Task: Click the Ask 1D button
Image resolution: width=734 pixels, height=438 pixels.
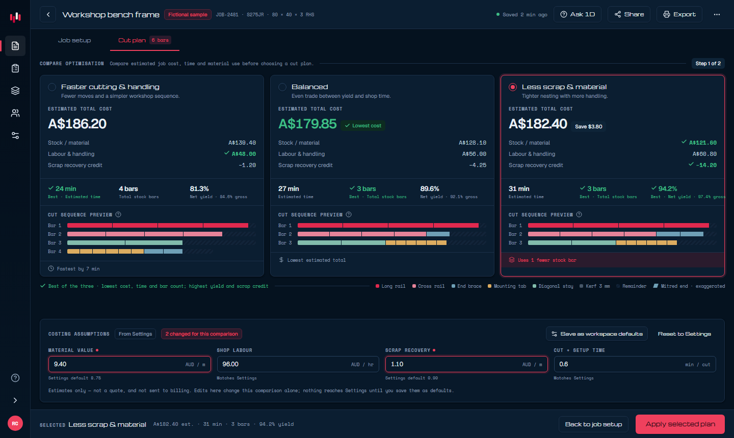Action: pyautogui.click(x=578, y=14)
